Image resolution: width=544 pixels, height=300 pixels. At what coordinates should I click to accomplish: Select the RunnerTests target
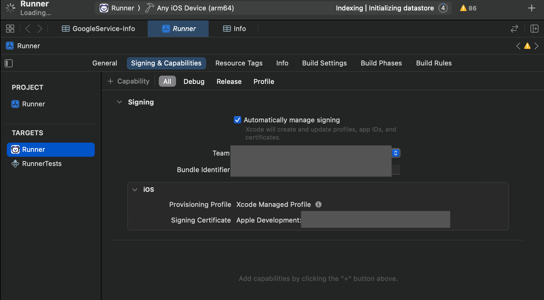click(x=42, y=164)
